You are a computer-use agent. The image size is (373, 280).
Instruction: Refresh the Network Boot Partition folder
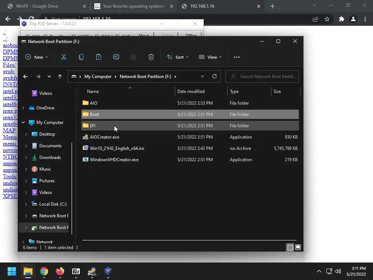[214, 77]
